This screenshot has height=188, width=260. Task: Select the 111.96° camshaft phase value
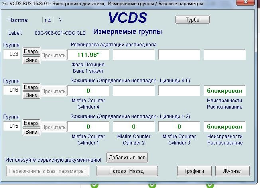pyautogui.click(x=89, y=55)
